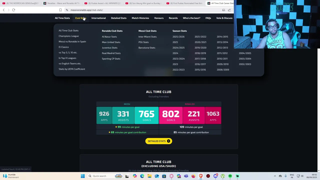Viewport: 320px width, 180px height.
Task: Select the 2021/2022 season stats
Action: 200,37
